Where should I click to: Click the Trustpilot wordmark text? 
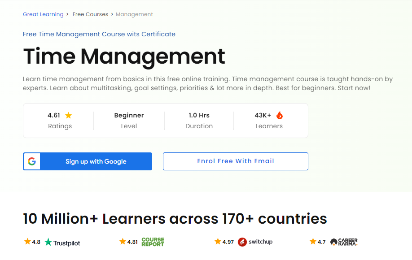click(x=67, y=243)
